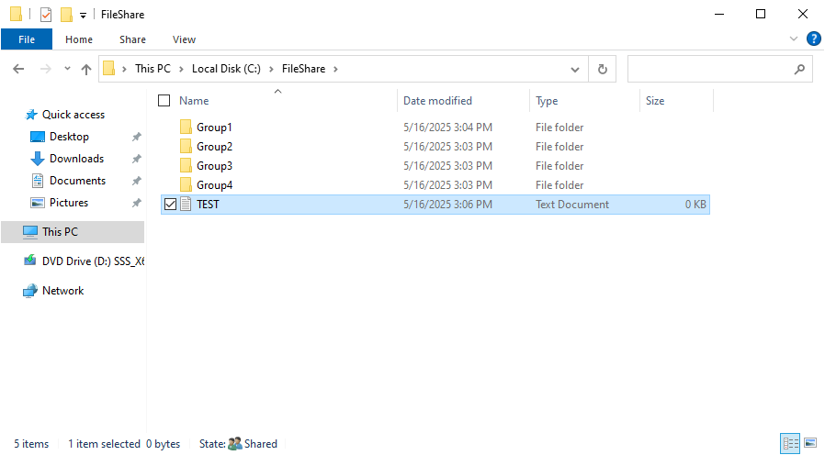Open the Customize Quick Access Toolbar dropdown
Viewport: 825px width, 455px height.
(x=83, y=16)
